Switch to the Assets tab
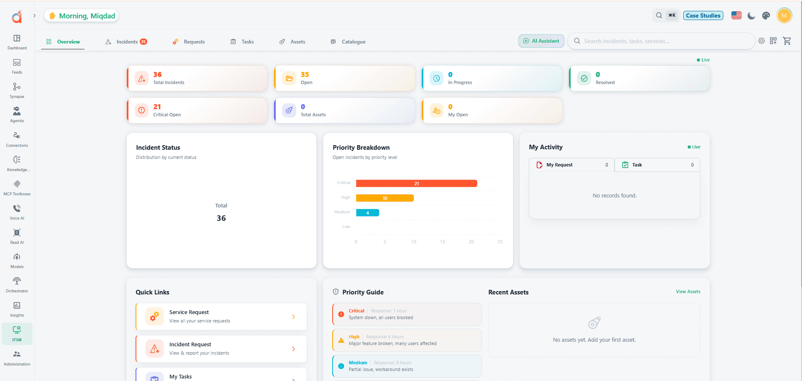 292,42
